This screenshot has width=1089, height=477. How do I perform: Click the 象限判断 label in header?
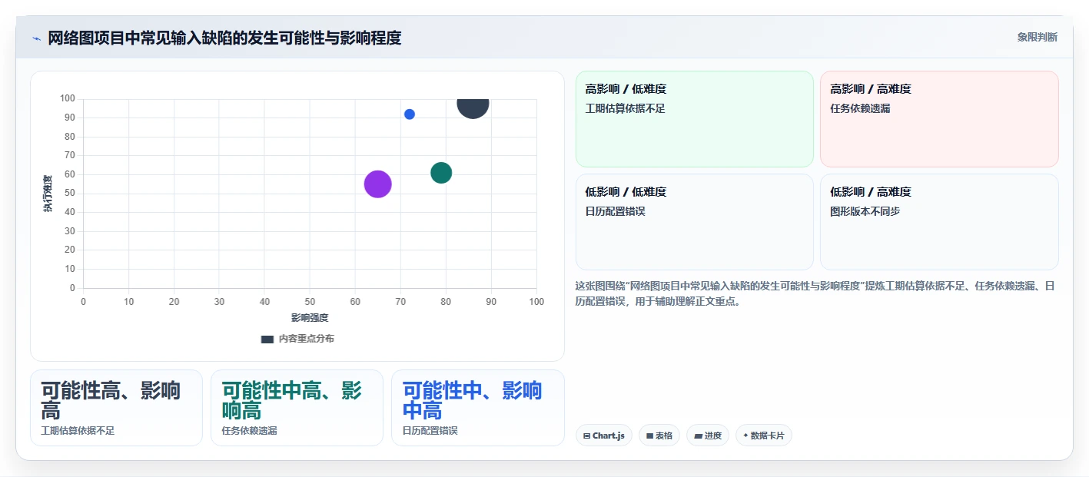(1037, 37)
